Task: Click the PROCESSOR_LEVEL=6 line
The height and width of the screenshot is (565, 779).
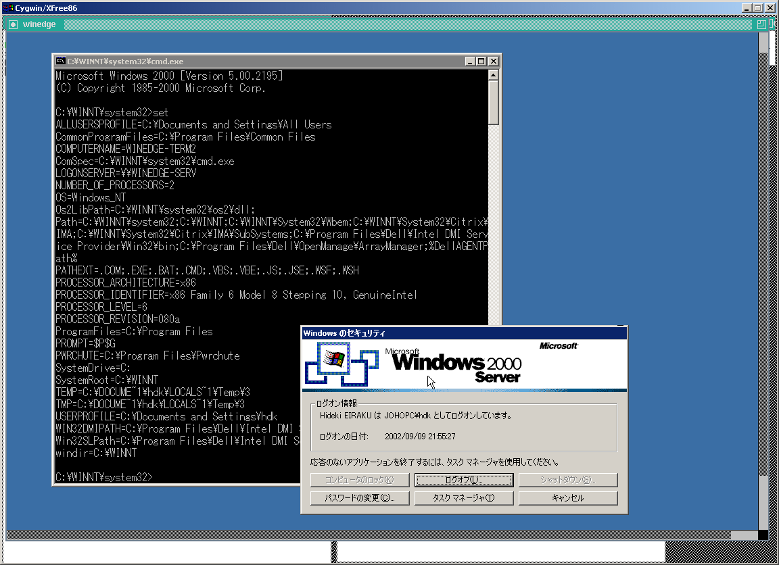Action: [101, 307]
